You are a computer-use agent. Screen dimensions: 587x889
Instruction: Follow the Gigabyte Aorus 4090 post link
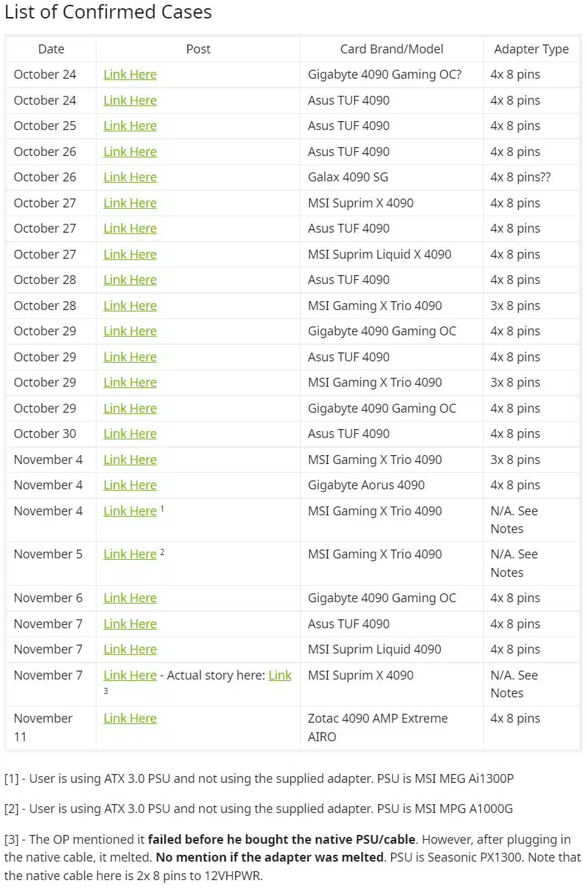pyautogui.click(x=130, y=485)
